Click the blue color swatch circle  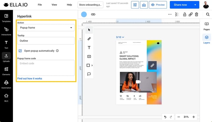click(84, 14)
